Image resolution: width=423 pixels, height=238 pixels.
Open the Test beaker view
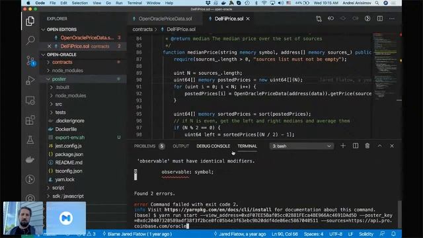coord(30,139)
